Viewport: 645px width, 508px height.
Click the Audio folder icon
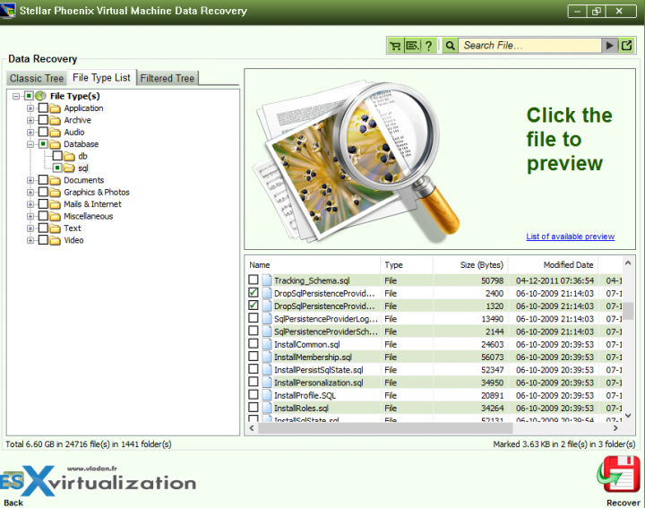point(56,133)
